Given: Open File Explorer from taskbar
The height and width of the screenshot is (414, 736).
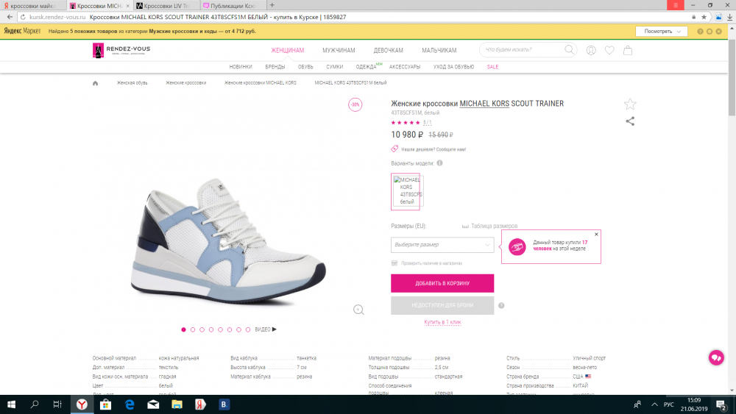Looking at the screenshot, I should [x=177, y=404].
